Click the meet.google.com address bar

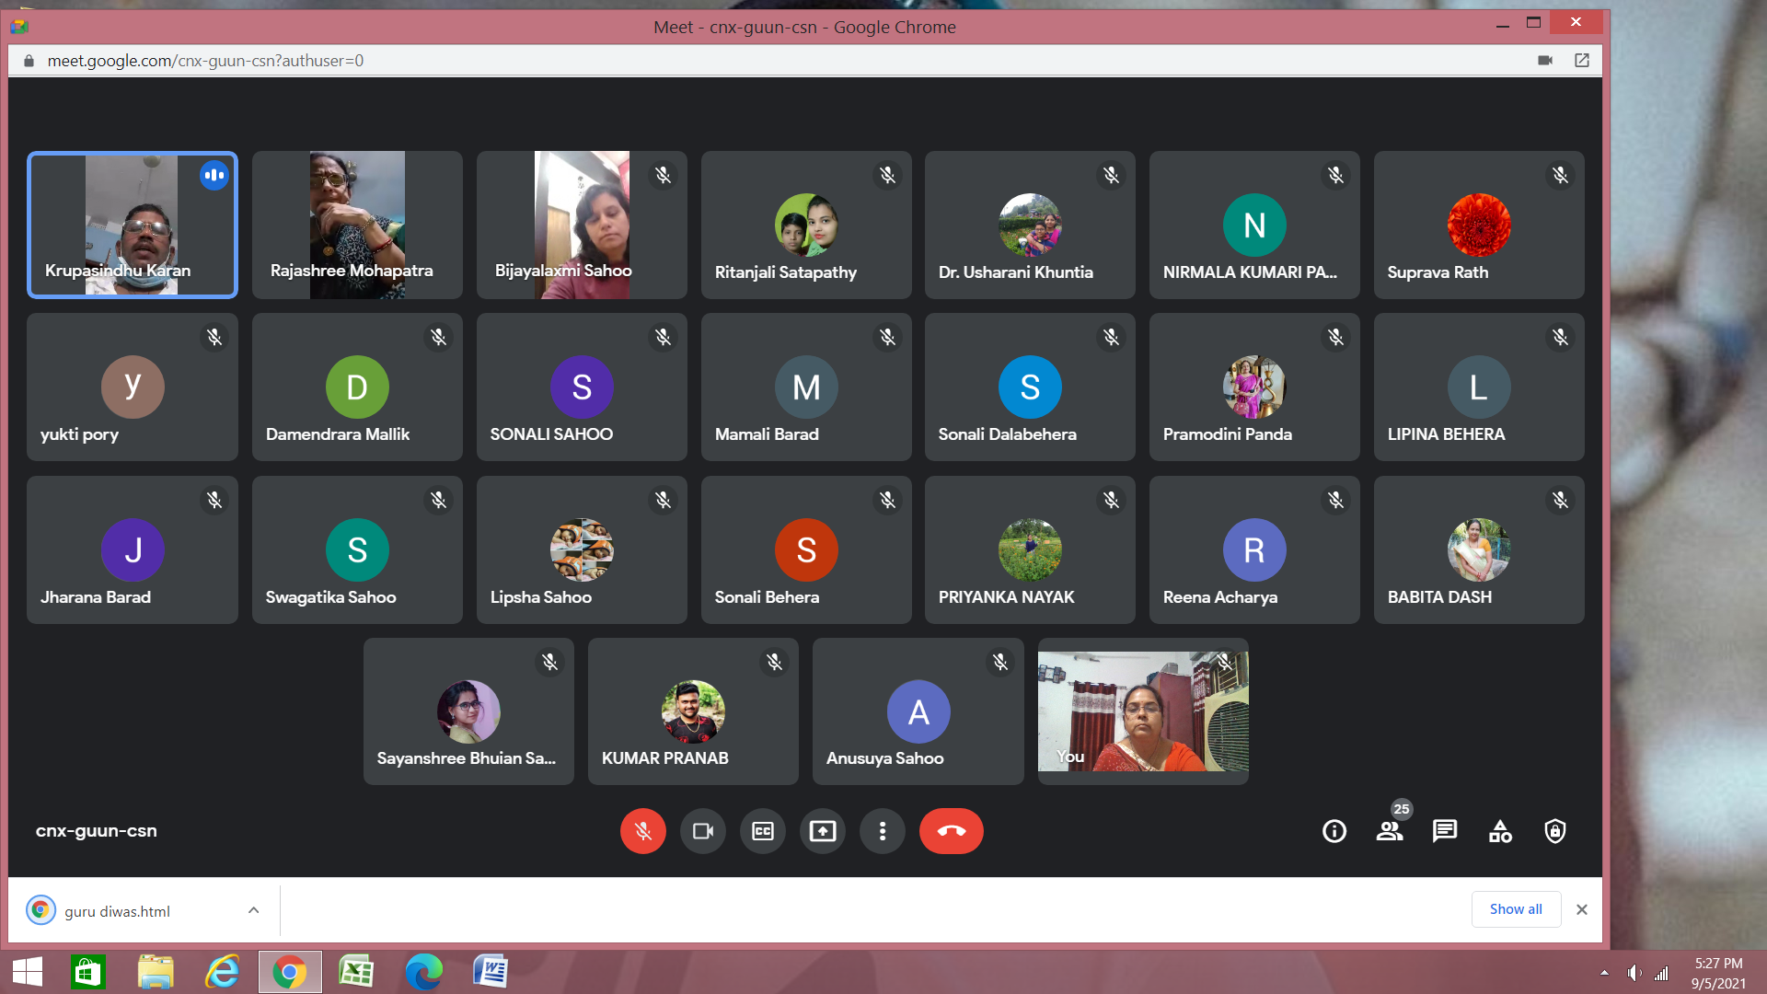(205, 61)
